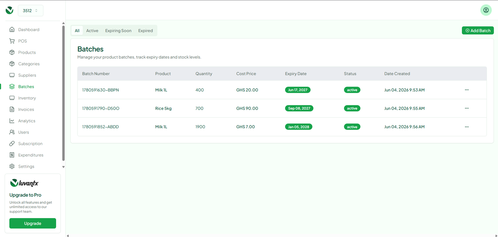498x237 pixels.
Task: Click the Invoices document icon
Action: pos(12,109)
